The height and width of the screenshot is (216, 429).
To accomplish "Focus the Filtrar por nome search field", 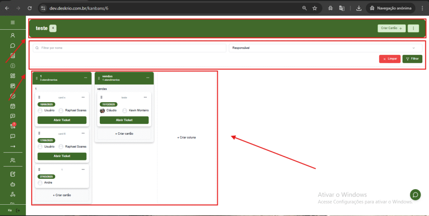I will pos(130,48).
